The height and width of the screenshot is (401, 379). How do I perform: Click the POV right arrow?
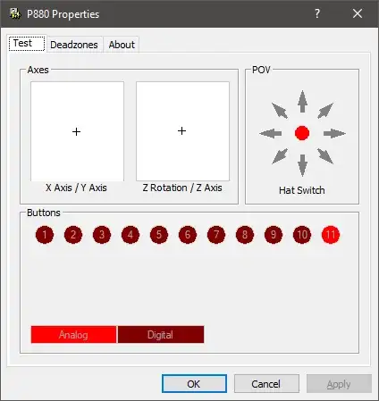click(x=334, y=133)
